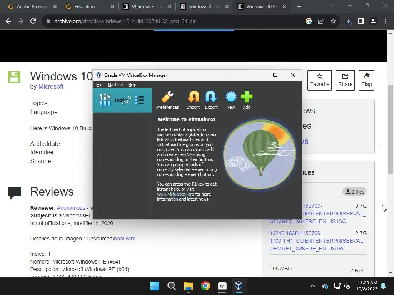Click the archive.org Share button
Screen dimensions: 394x295
[345, 80]
